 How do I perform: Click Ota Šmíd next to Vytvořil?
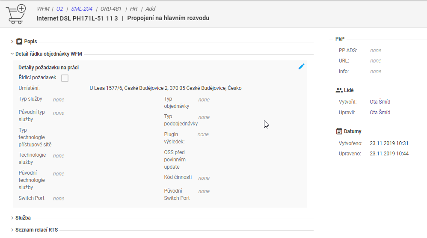pyautogui.click(x=380, y=102)
